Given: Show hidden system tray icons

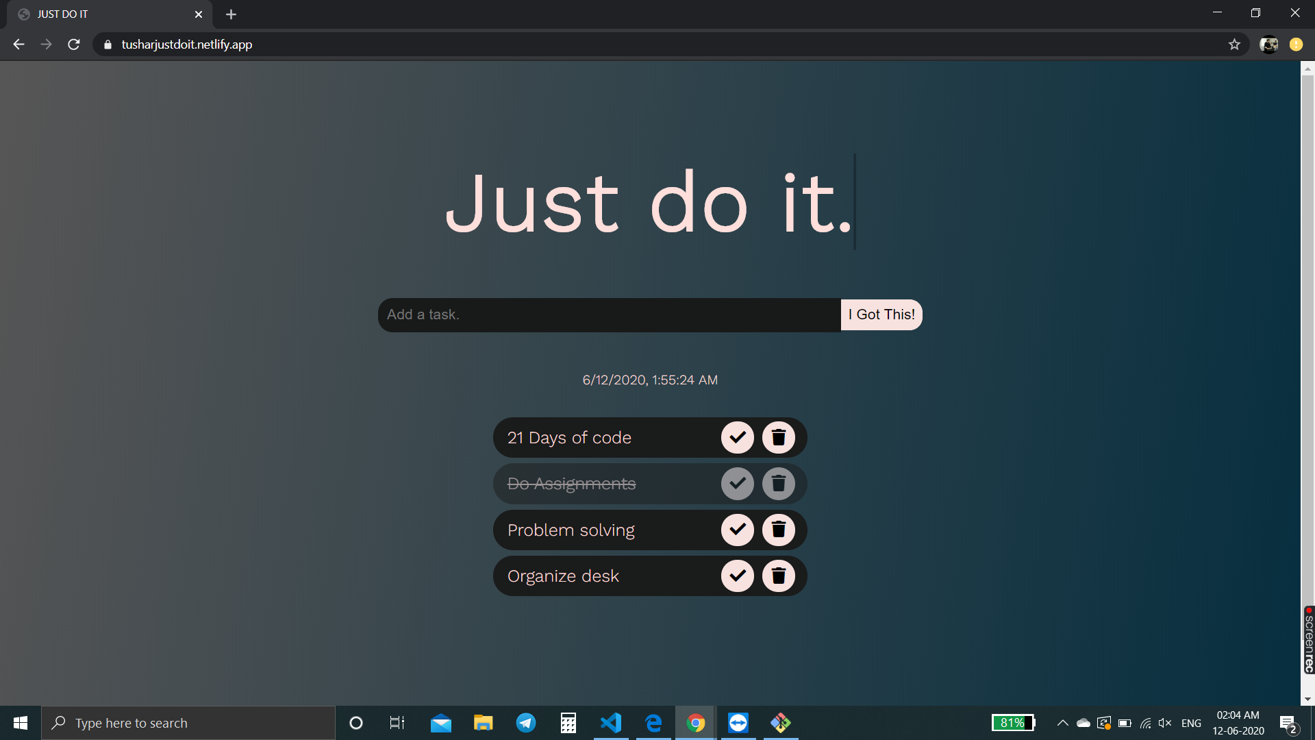Looking at the screenshot, I should 1063,723.
